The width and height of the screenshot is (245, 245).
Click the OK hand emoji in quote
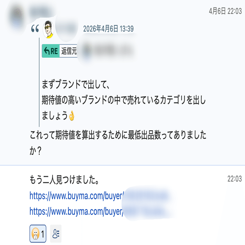[72, 116]
